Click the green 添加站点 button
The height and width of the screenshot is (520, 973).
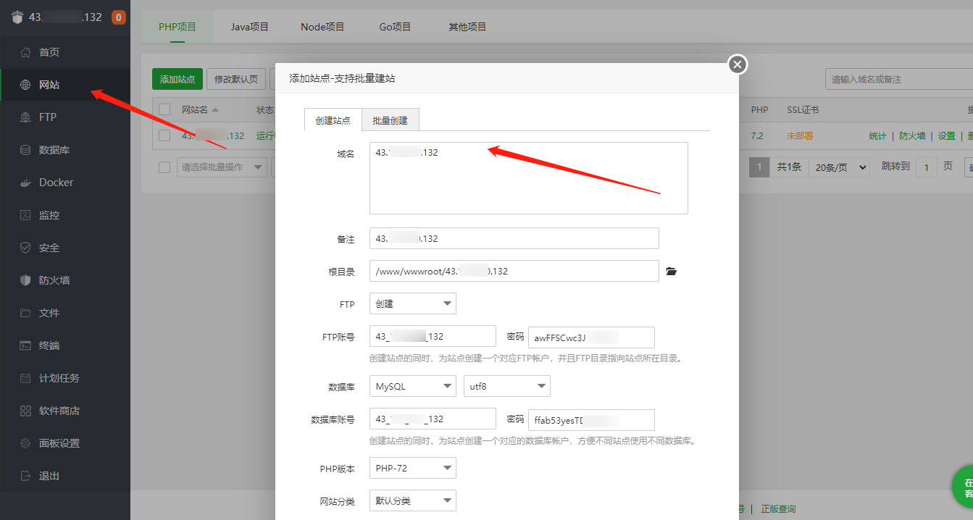(178, 80)
